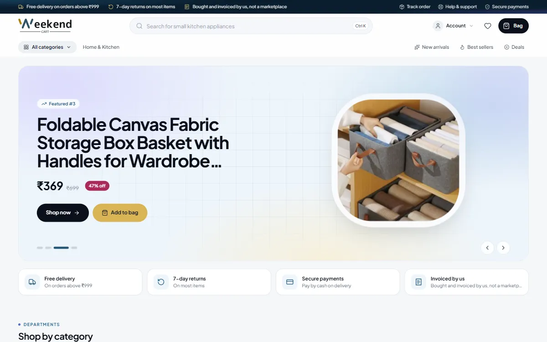The width and height of the screenshot is (547, 342).
Task: Open Help & support link
Action: click(457, 7)
